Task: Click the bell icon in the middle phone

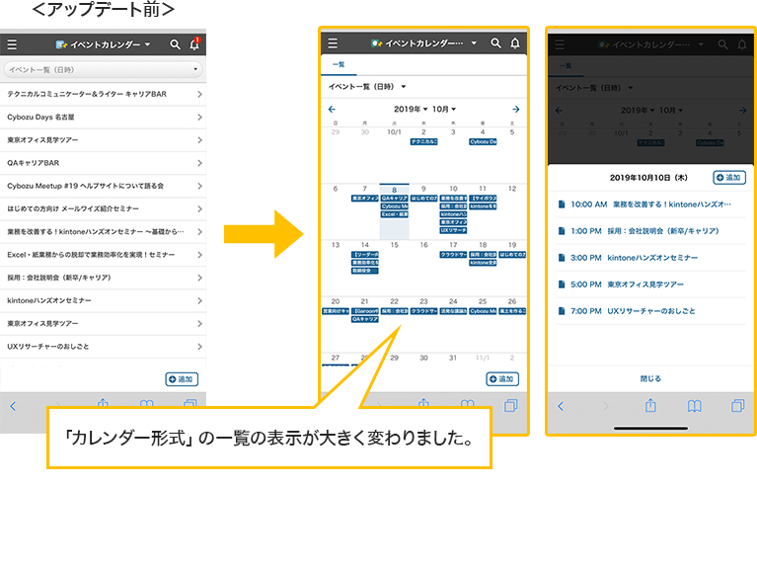Action: [515, 43]
